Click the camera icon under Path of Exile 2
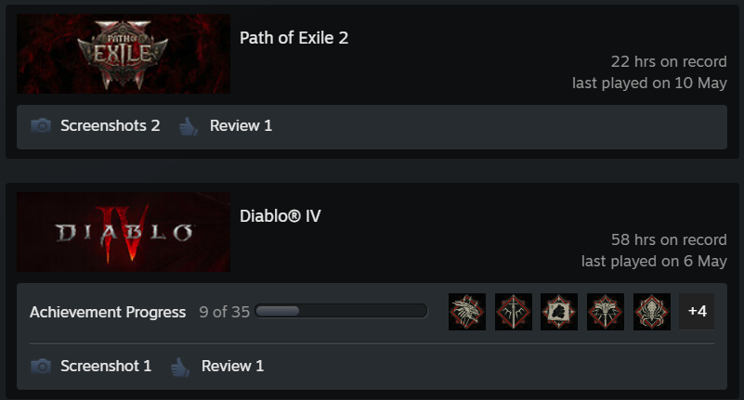The image size is (744, 400). coord(41,125)
